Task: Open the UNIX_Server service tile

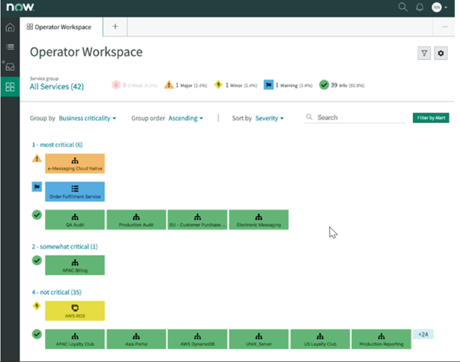Action: (x=259, y=339)
